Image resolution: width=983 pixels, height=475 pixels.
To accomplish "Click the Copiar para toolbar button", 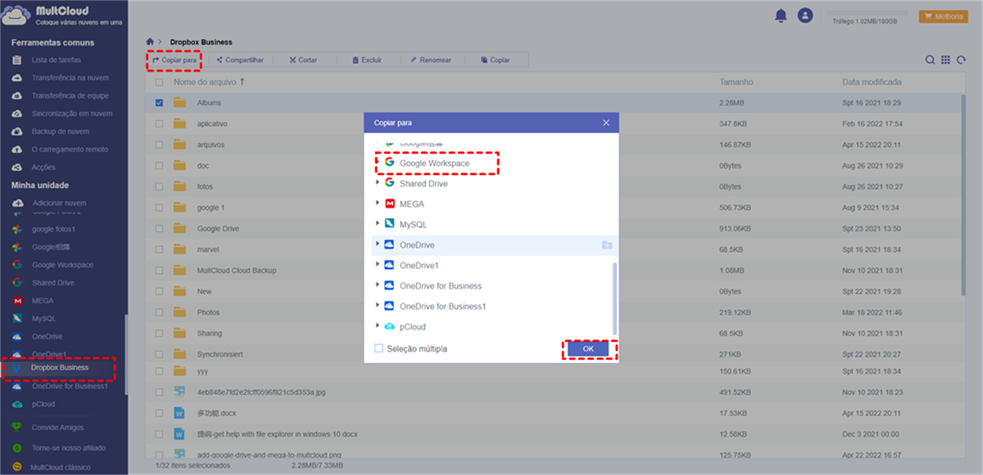I will [x=174, y=60].
